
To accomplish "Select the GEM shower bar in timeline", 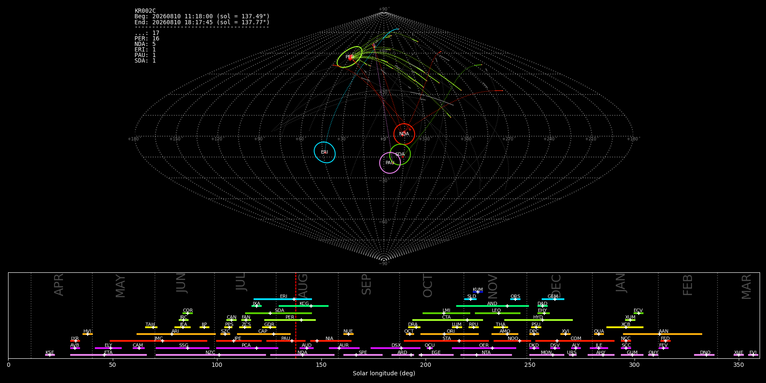I will tap(553, 299).
